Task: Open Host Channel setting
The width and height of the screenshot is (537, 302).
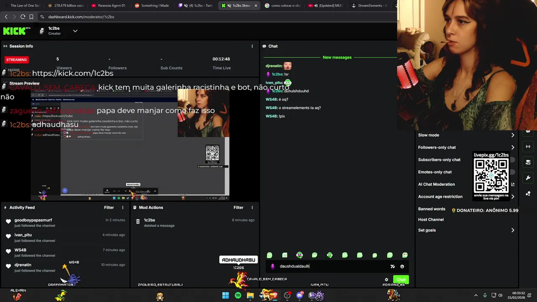Action: [x=431, y=219]
